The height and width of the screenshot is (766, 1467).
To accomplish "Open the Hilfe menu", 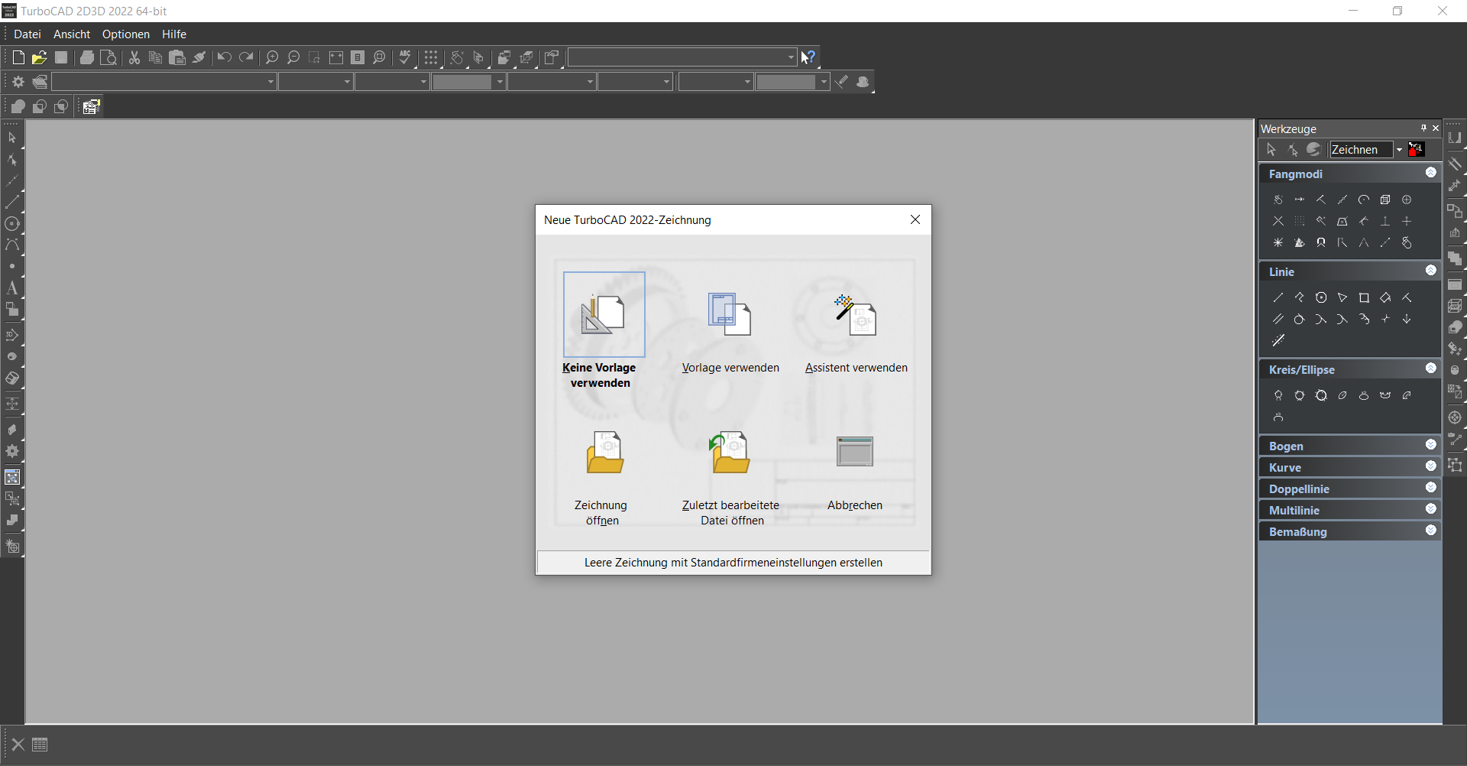I will (174, 34).
